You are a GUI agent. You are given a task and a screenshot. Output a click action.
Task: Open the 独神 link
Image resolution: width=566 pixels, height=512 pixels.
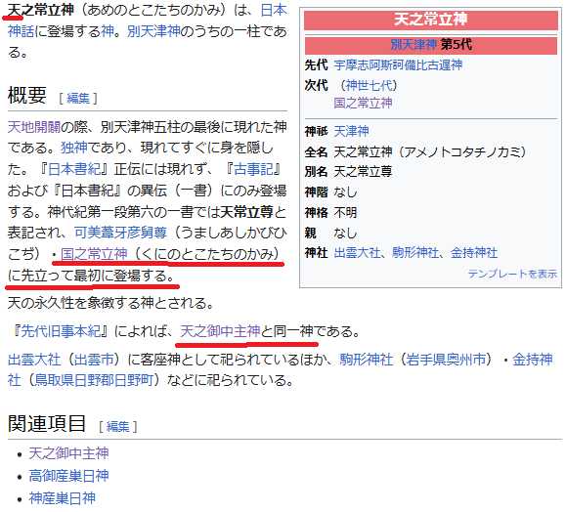point(74,148)
